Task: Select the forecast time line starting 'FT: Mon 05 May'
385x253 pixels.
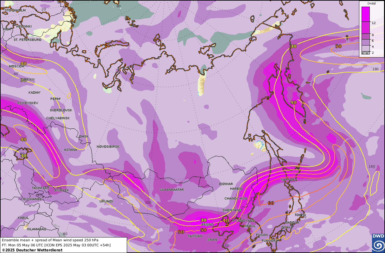Action: pyautogui.click(x=56, y=245)
